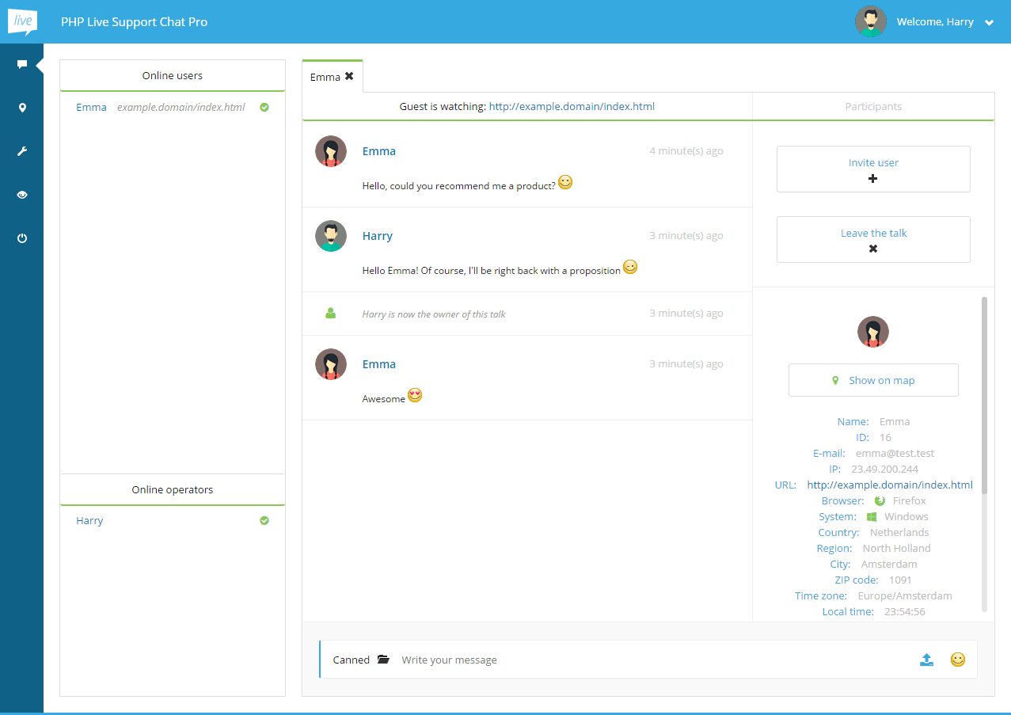This screenshot has height=715, width=1011.
Task: Click the PHP Live logo icon
Action: pos(22,21)
